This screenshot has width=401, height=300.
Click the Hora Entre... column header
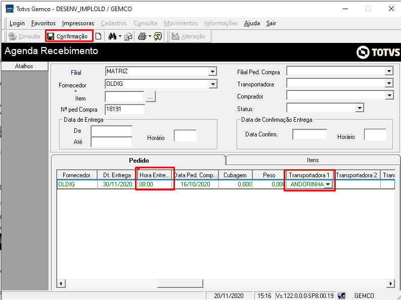pyautogui.click(x=154, y=175)
